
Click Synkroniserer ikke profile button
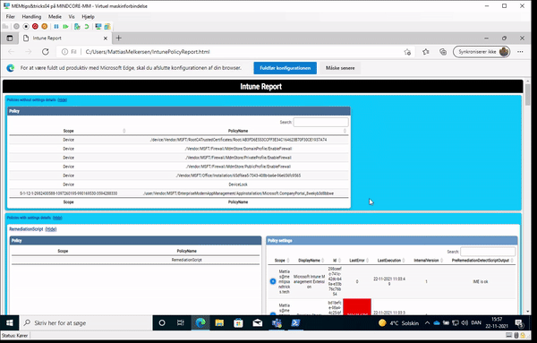pos(482,52)
